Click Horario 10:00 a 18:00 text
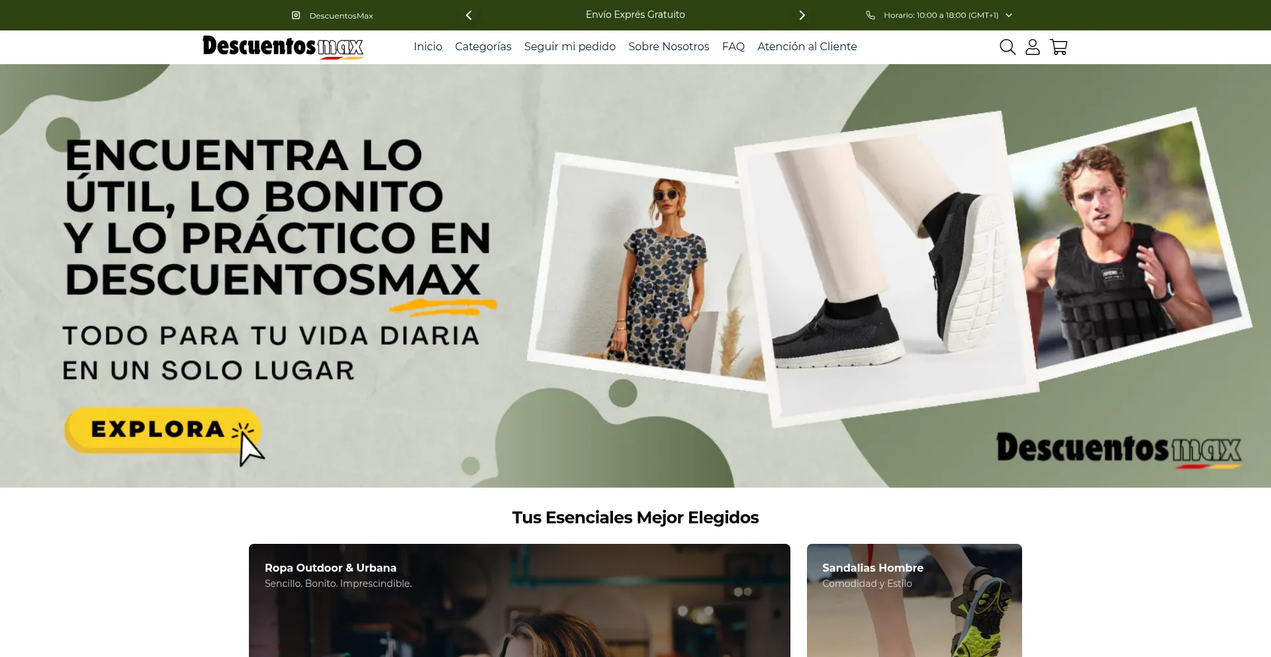 [x=941, y=15]
